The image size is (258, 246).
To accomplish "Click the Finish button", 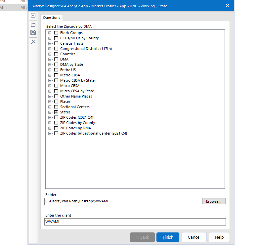I will pos(168,237).
